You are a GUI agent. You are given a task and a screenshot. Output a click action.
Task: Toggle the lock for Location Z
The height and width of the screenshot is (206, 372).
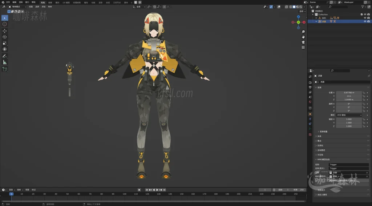(364, 100)
